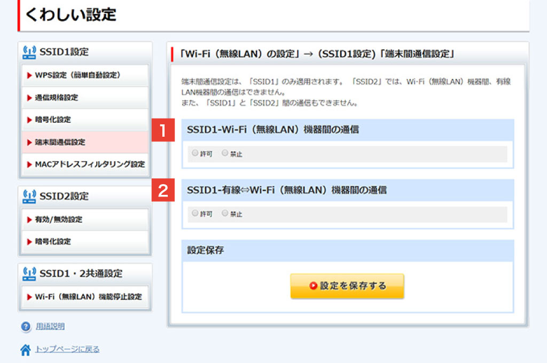Select 禁止 for SSID1-Wi-Fi機器間の通信
This screenshot has height=363, width=547.
pyautogui.click(x=225, y=153)
